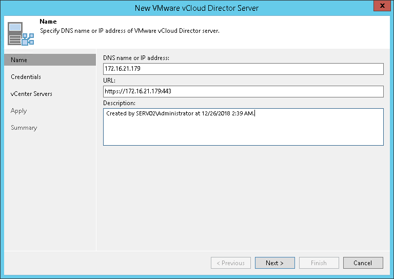Click the DNS name or IP address field

point(243,69)
